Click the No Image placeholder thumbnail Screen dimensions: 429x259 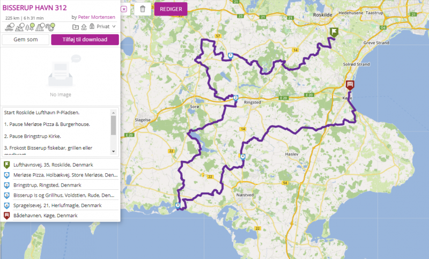pyautogui.click(x=61, y=76)
